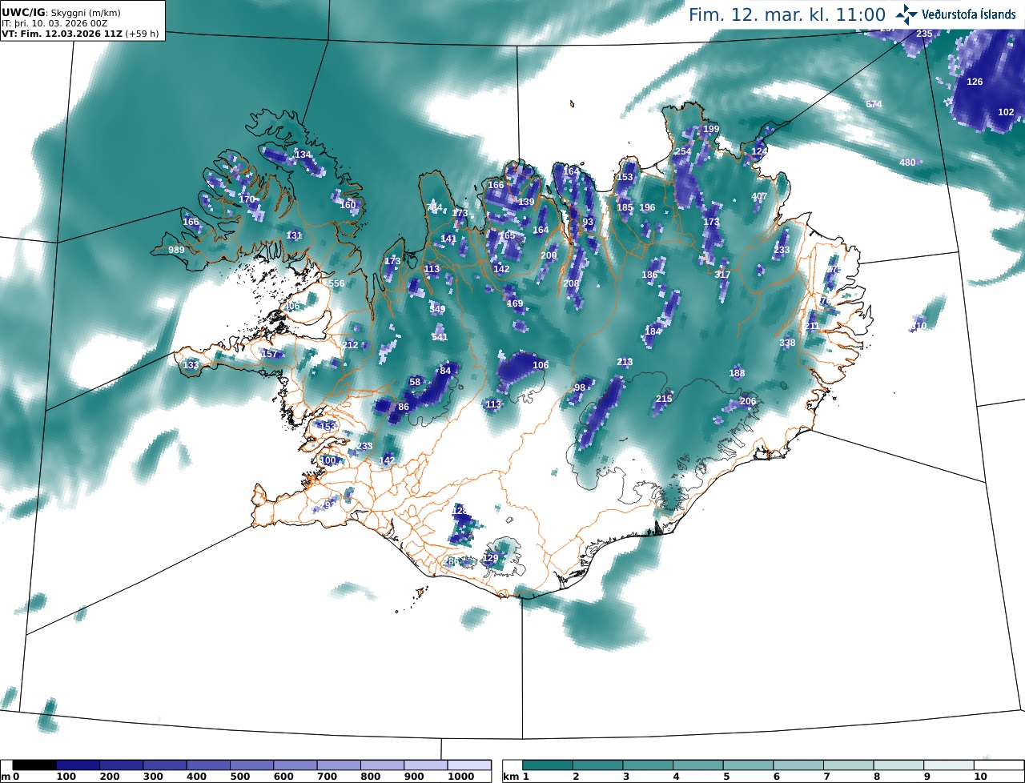Click the 549 visibility value on the map

437,309
